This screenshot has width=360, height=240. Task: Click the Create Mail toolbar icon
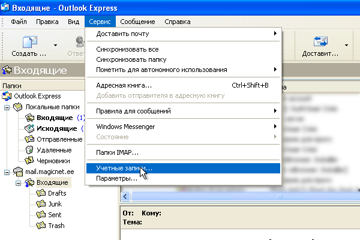coord(29,42)
